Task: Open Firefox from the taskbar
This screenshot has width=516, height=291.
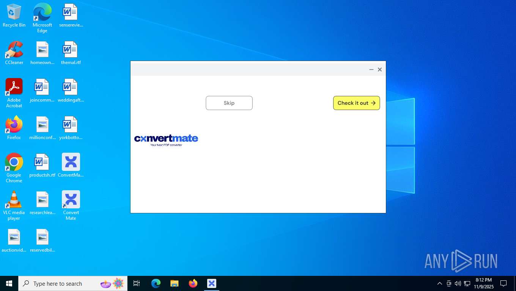Action: 193,283
